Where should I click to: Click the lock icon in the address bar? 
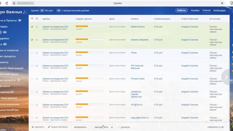tap(14, 3)
